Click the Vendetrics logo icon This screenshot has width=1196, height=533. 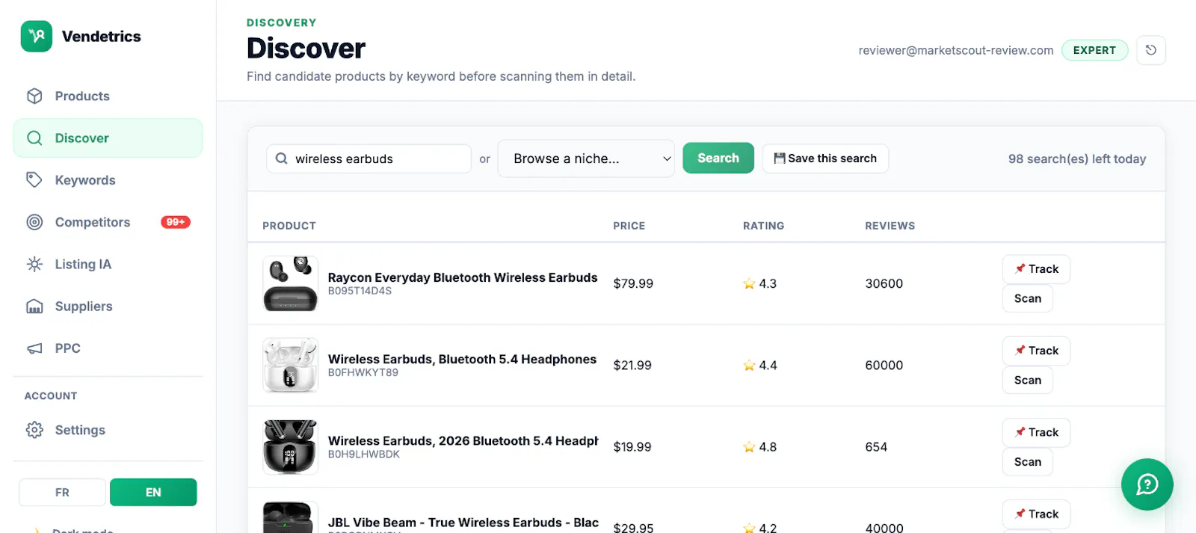pos(36,36)
